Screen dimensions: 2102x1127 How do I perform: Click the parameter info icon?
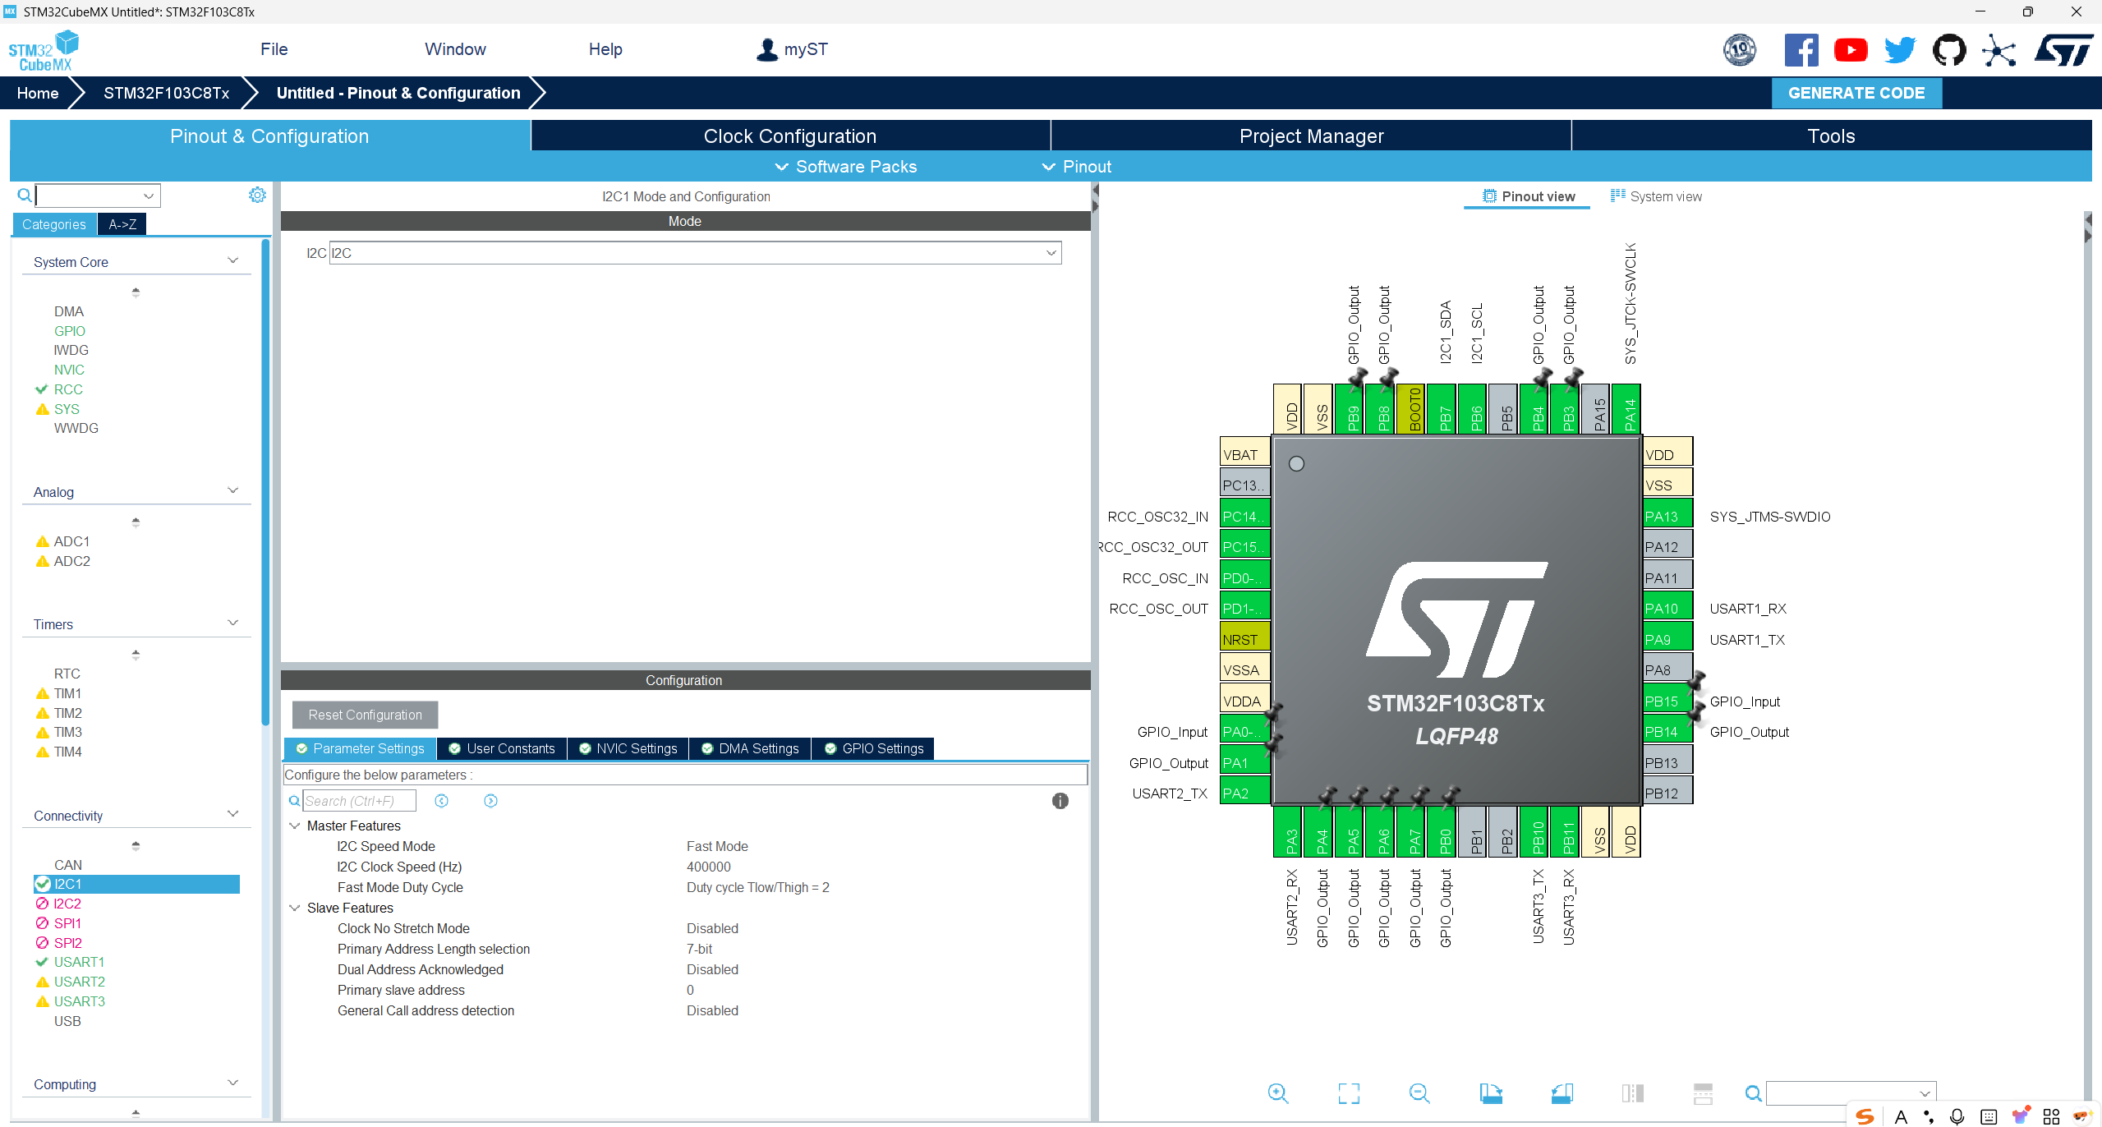pyautogui.click(x=1060, y=801)
